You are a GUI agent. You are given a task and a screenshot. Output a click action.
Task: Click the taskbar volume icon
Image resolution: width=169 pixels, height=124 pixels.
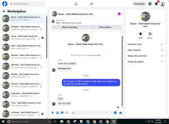tap(152, 121)
